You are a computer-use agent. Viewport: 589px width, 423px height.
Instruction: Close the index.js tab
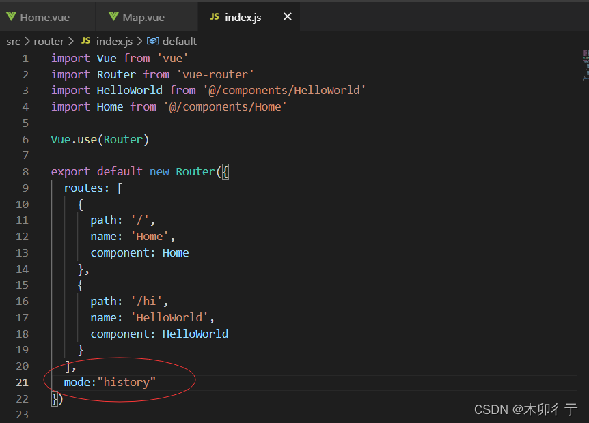pos(288,16)
